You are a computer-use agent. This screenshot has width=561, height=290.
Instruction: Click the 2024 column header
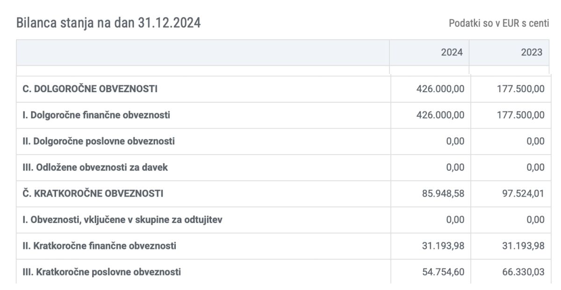click(x=452, y=52)
